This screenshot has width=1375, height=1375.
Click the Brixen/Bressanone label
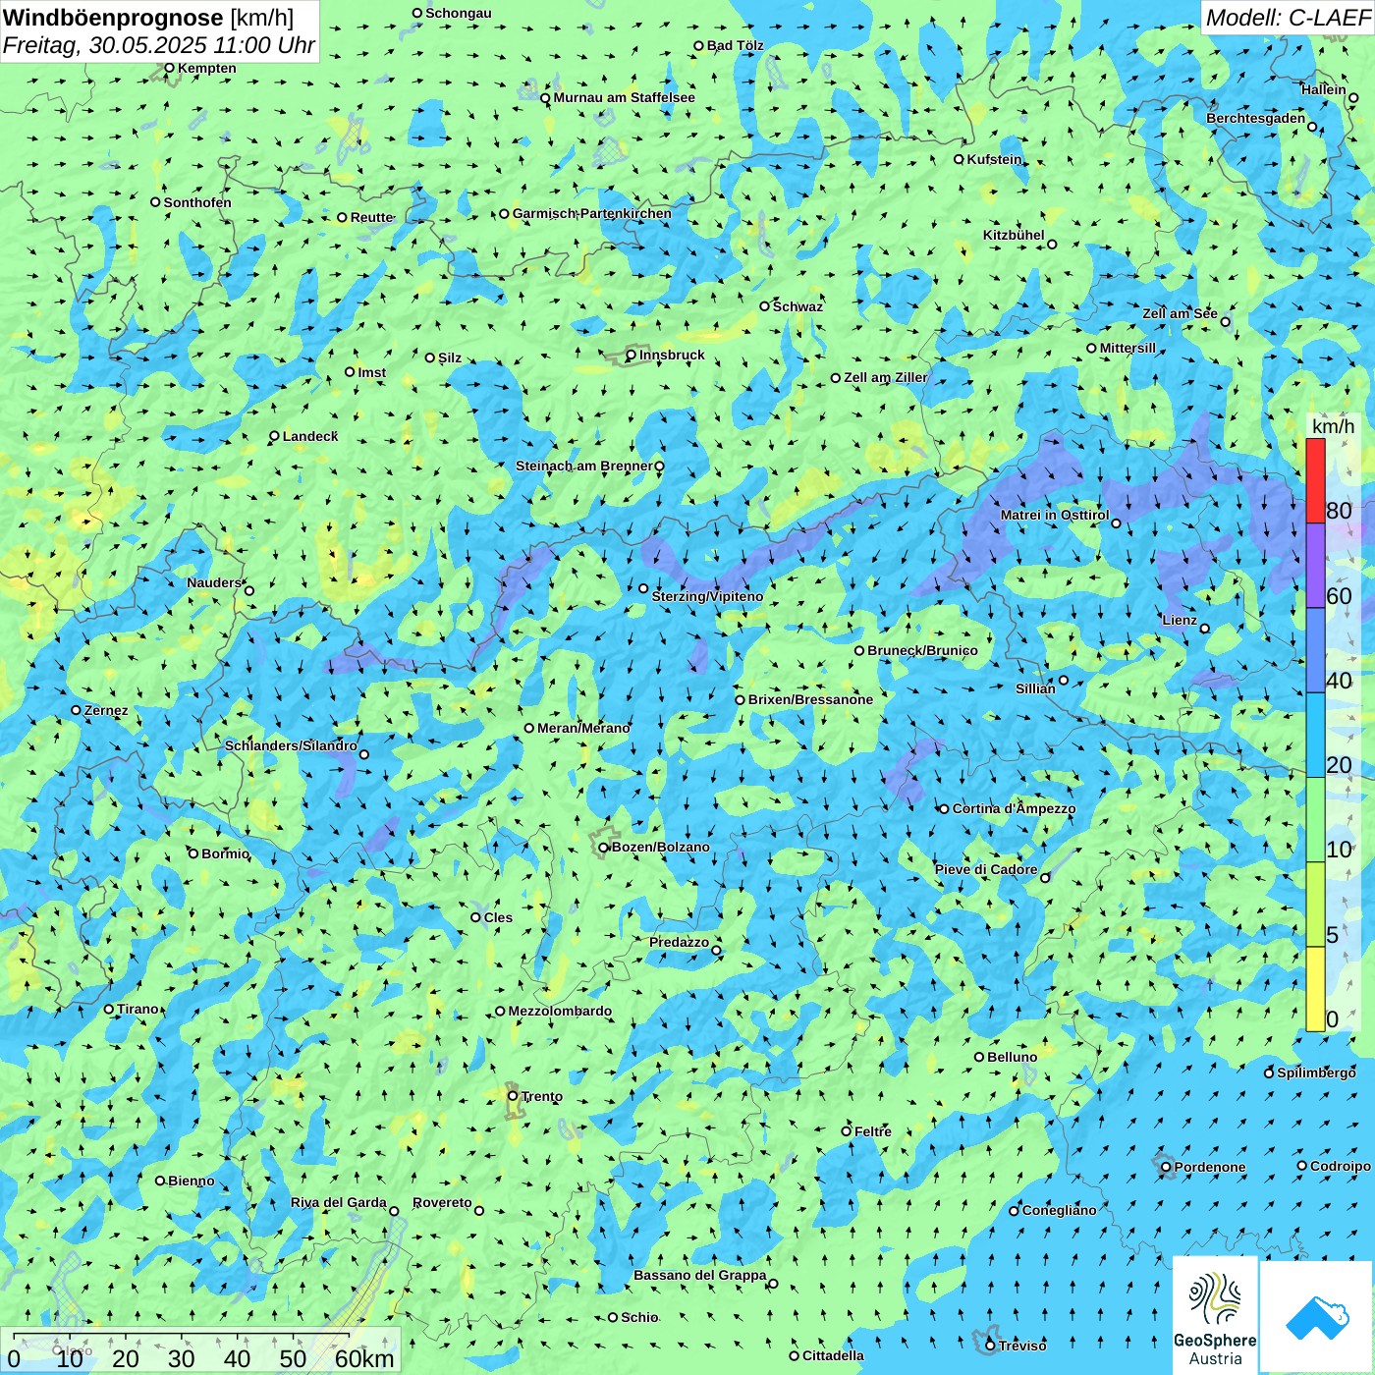point(810,699)
